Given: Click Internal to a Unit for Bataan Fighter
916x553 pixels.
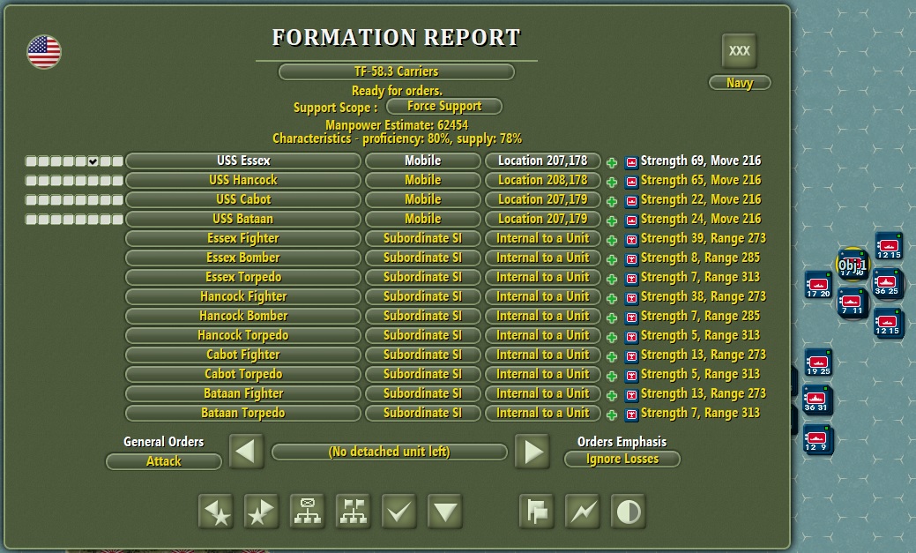Looking at the screenshot, I should (543, 393).
